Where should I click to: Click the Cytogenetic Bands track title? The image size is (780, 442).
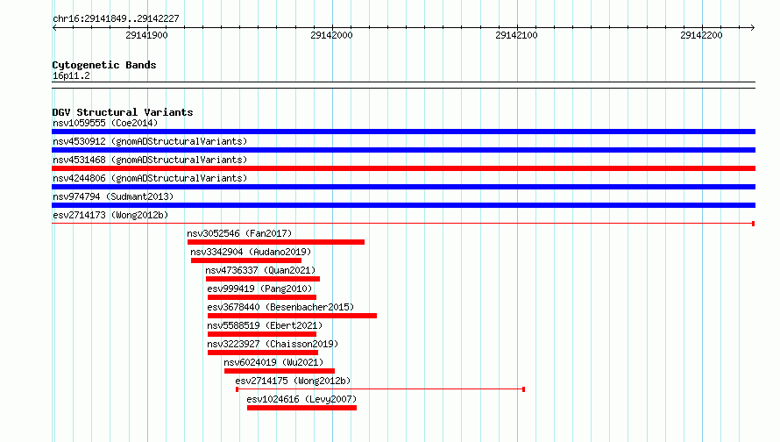(104, 65)
